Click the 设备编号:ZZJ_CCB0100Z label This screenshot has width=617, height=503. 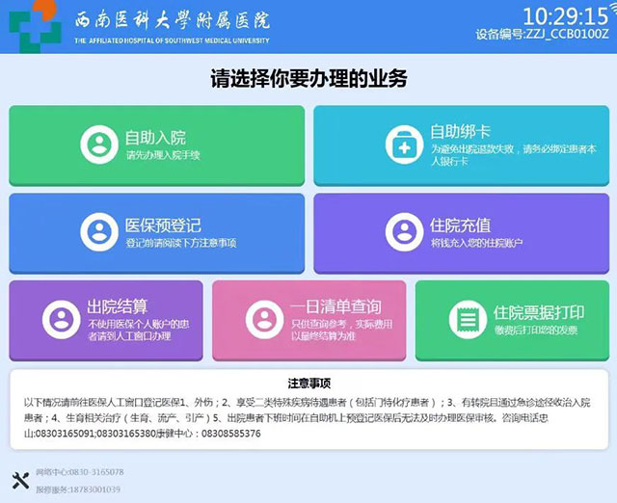542,35
